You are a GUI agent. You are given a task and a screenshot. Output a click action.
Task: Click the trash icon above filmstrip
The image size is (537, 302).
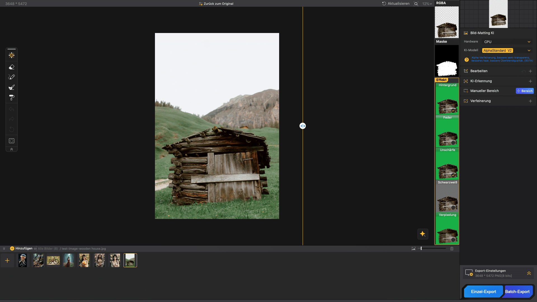452,249
